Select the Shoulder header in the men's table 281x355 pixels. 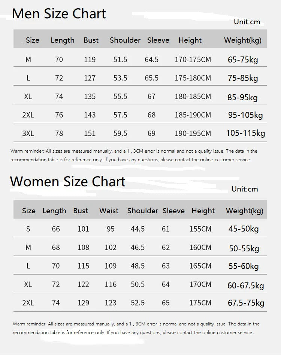pos(125,40)
